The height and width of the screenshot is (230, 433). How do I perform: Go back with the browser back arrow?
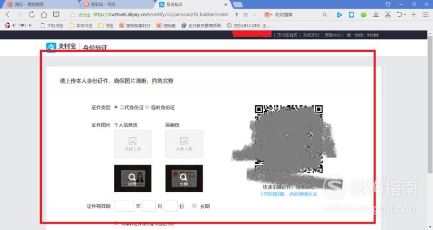8,14
